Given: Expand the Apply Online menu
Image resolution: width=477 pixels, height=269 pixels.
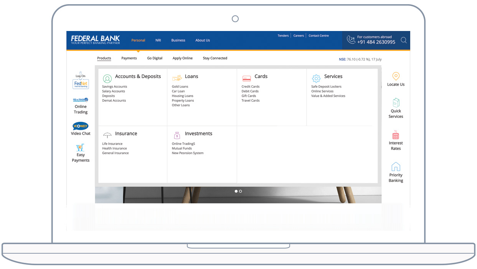Looking at the screenshot, I should pos(182,58).
